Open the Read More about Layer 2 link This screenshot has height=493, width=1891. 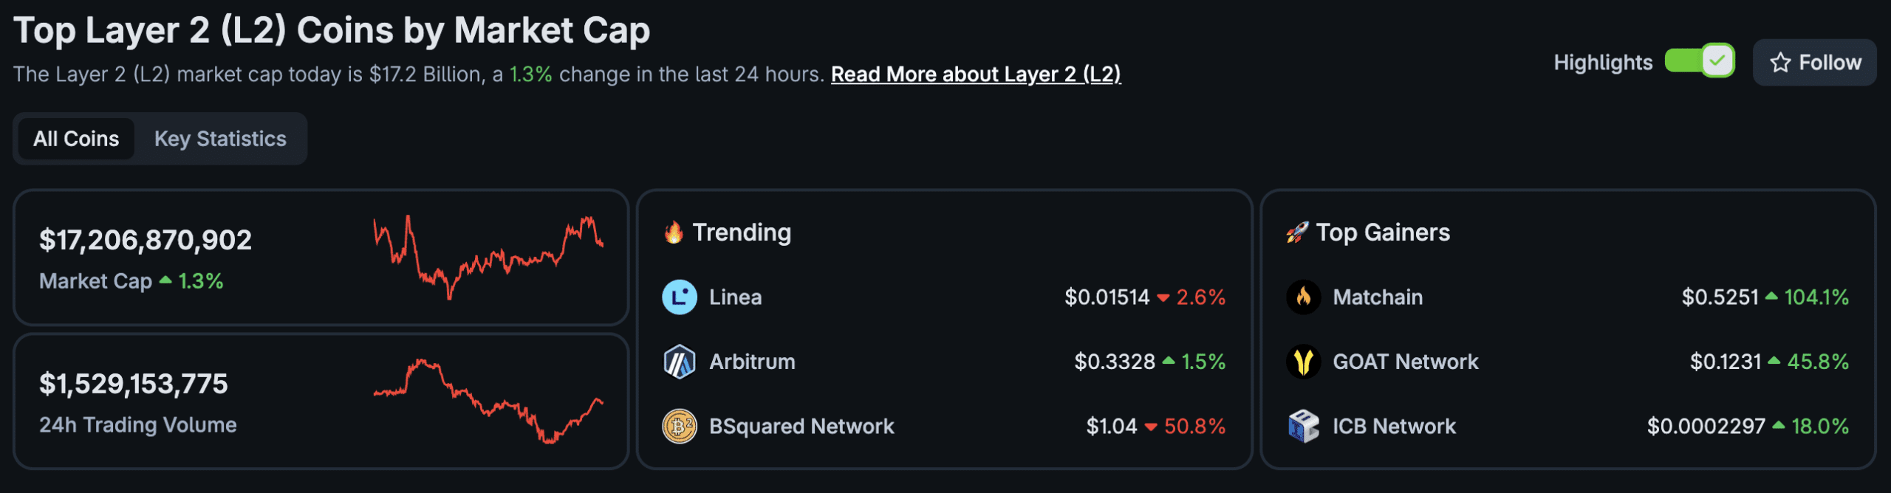pos(975,75)
